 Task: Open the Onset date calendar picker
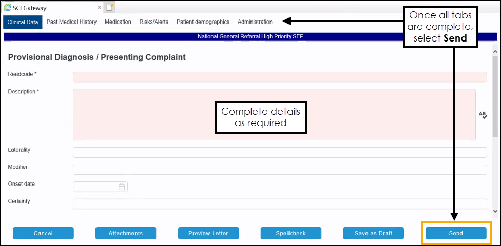[x=122, y=187]
